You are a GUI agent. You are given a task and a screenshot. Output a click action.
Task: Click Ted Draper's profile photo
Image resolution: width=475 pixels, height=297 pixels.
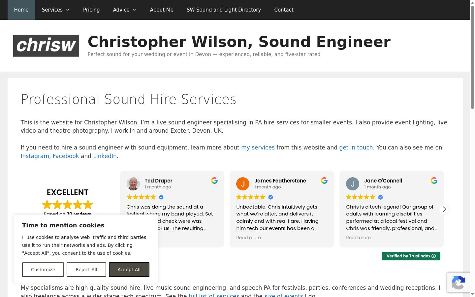[133, 184]
